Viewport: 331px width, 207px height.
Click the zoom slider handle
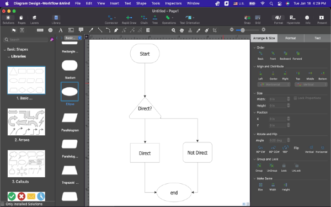[x=243, y=30]
